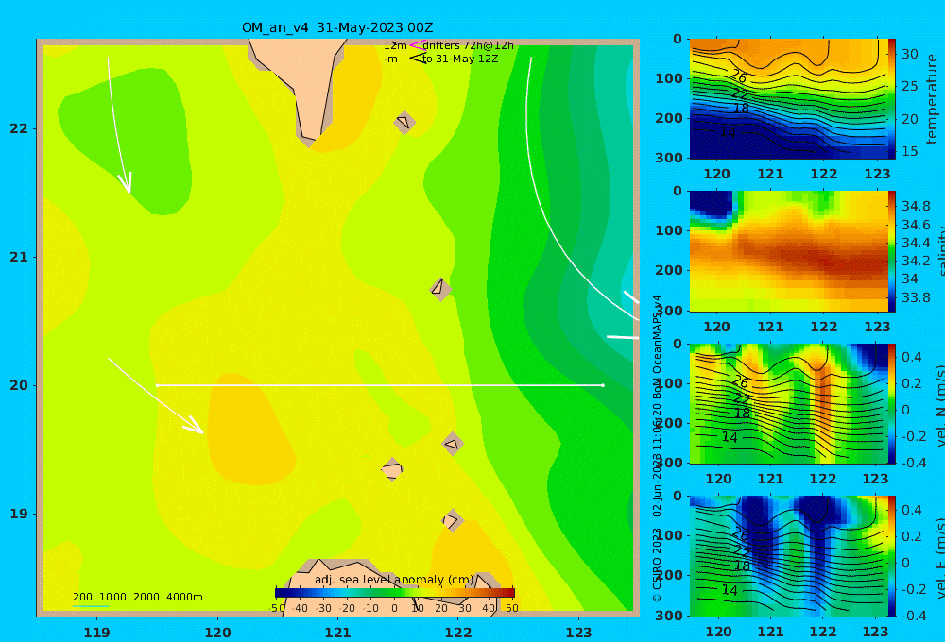This screenshot has height=642, width=945.
Task: Click the 21 latitude tick on main map
Action: (x=19, y=257)
